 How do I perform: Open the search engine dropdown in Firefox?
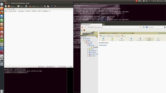tap(147, 27)
